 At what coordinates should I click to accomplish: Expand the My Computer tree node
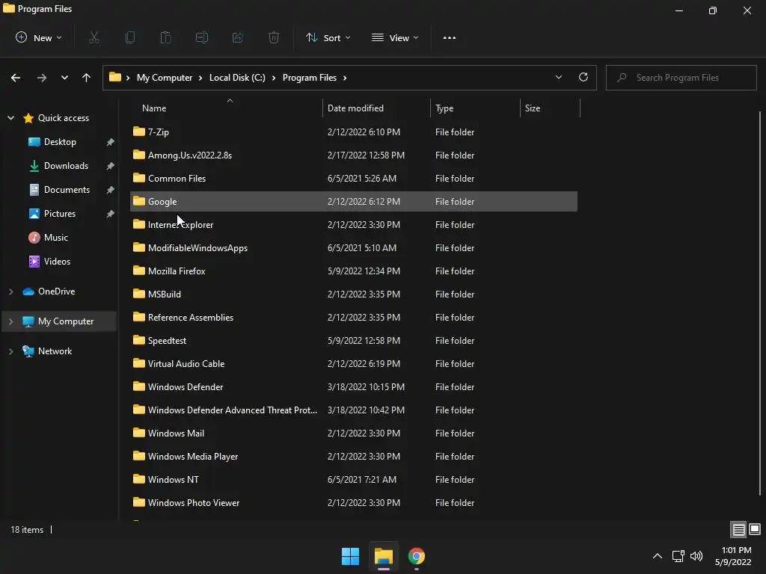pyautogui.click(x=10, y=321)
